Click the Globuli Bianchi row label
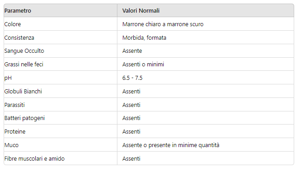Image resolution: width=296 pixels, height=171 pixels. [23, 91]
